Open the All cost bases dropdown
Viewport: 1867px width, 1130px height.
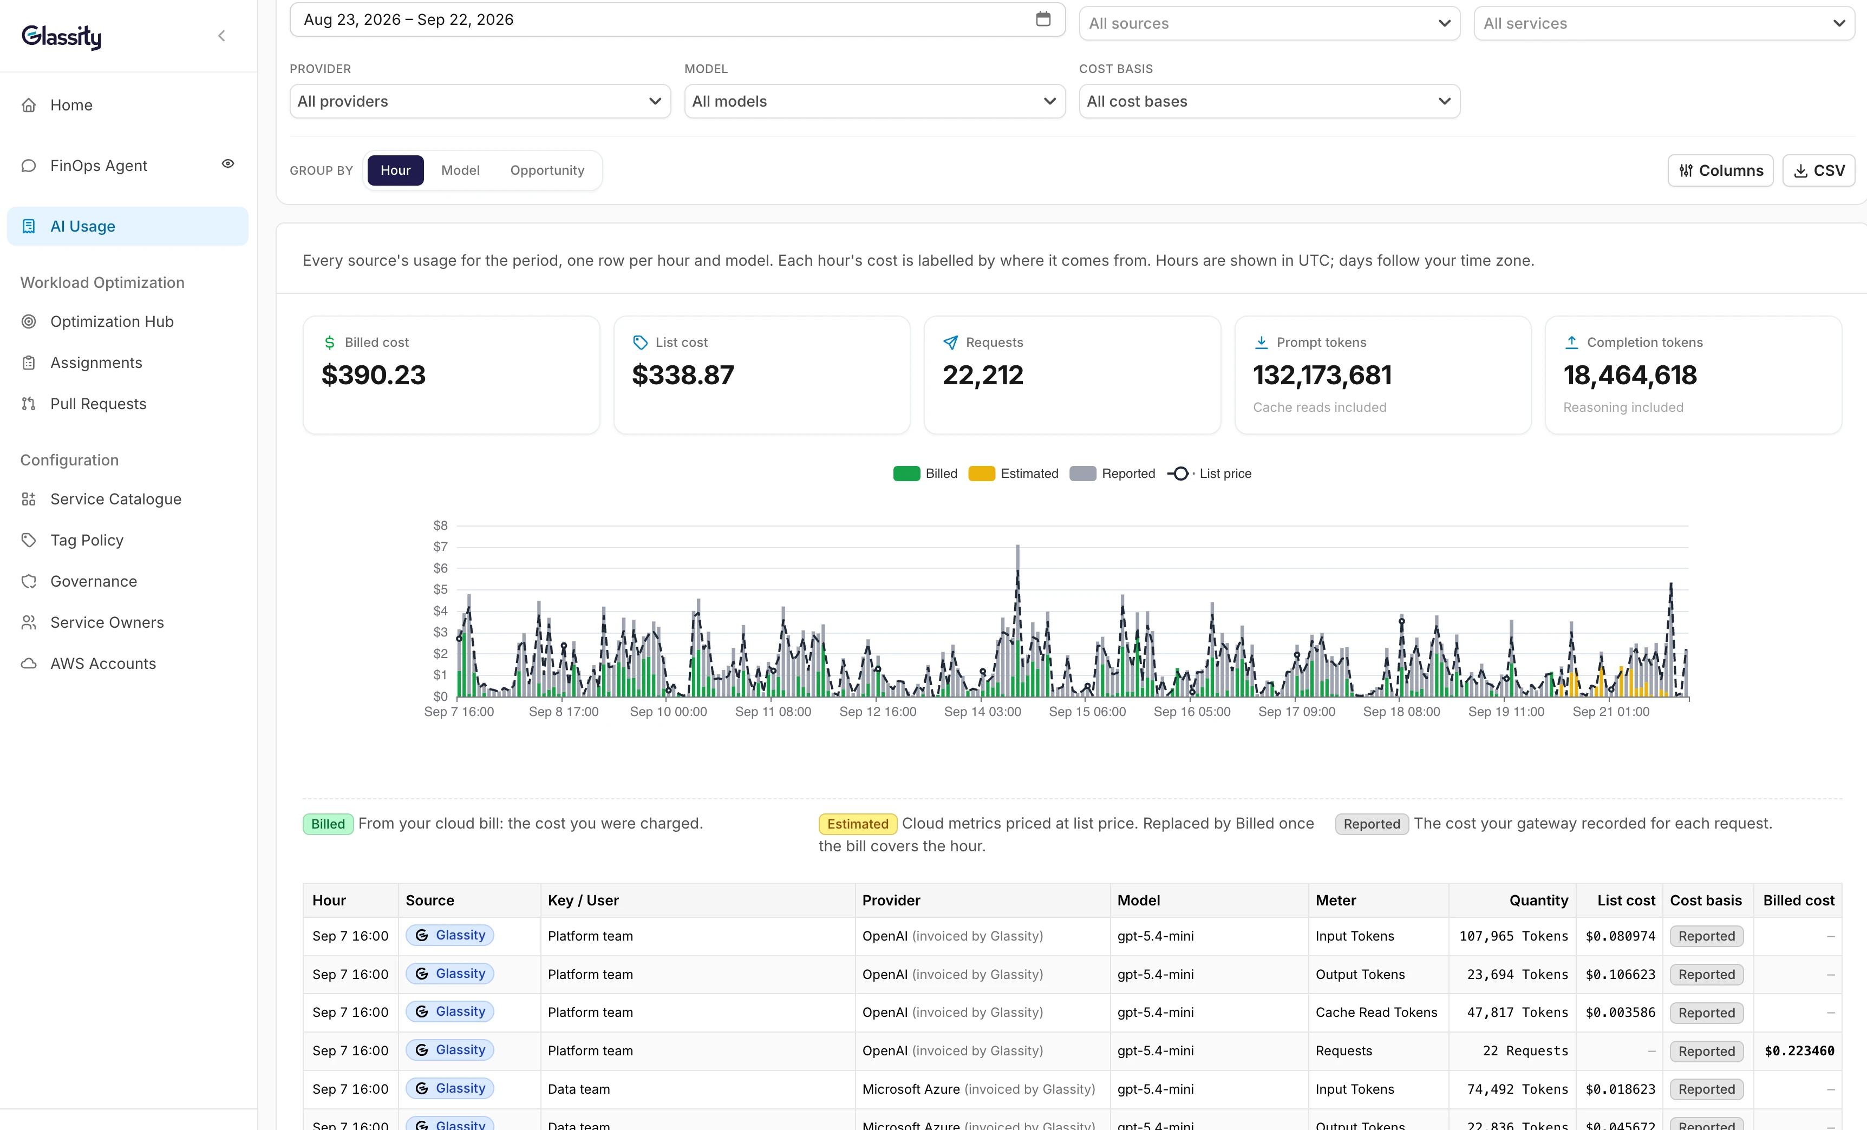click(x=1269, y=102)
